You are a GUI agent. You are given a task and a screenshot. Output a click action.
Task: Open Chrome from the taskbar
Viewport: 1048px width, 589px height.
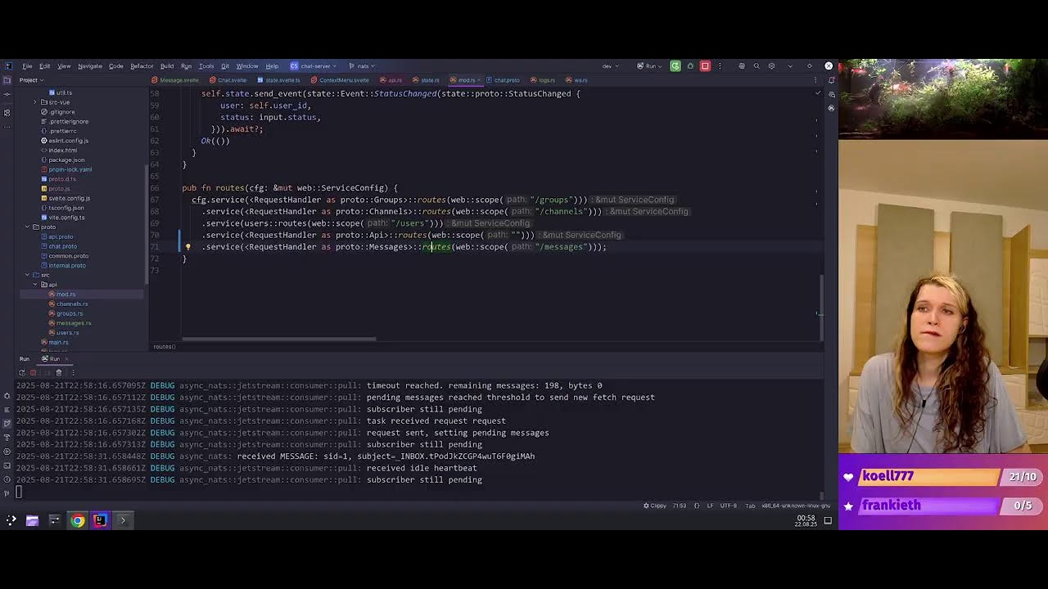tap(77, 520)
